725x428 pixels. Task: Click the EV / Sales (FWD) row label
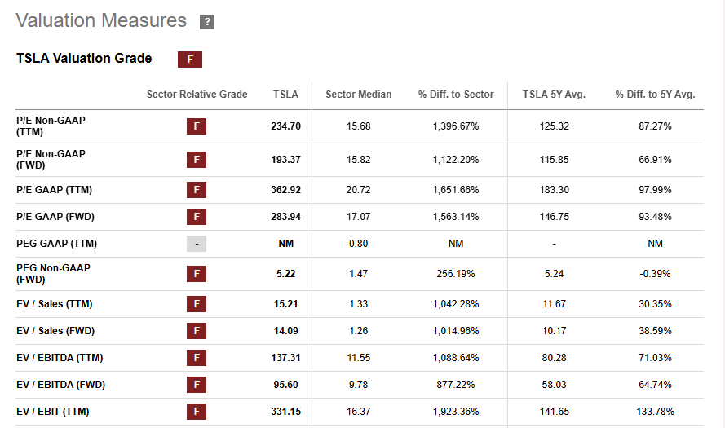coord(55,331)
